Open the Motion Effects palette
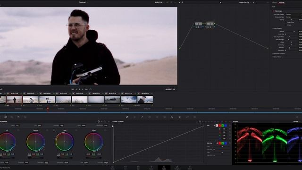The height and width of the screenshot is (170, 302). click(x=25, y=117)
